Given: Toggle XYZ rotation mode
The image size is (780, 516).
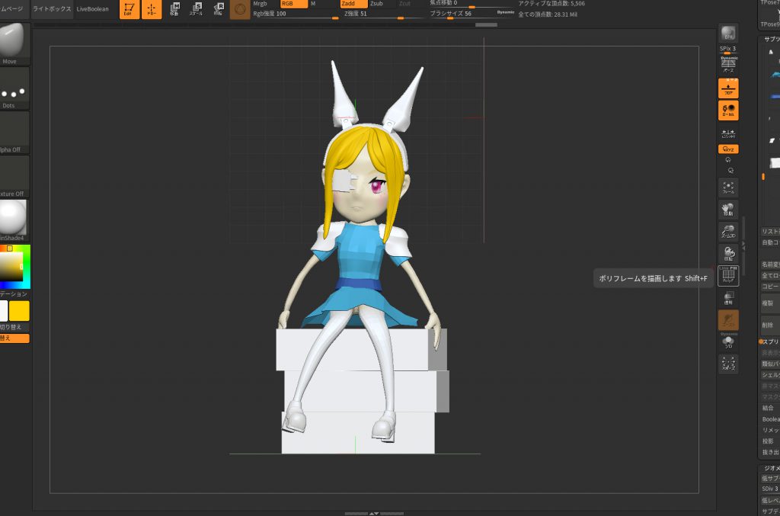Looking at the screenshot, I should (729, 149).
